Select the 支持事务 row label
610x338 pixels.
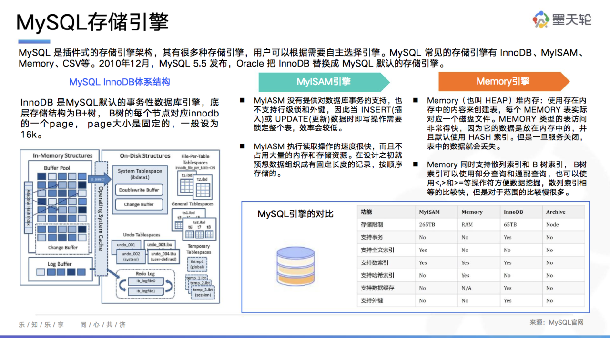click(372, 237)
